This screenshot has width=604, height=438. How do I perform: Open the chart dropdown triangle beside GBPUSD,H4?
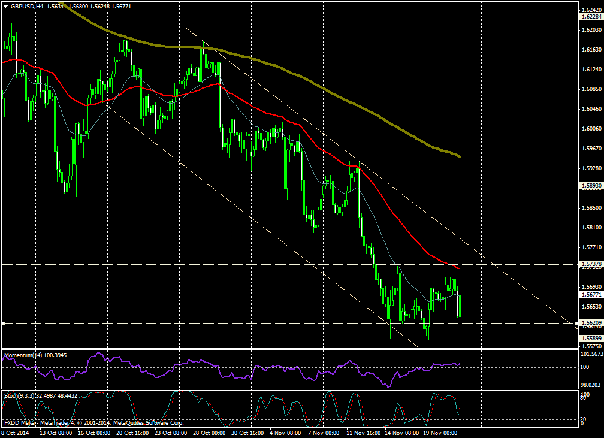tap(5, 5)
